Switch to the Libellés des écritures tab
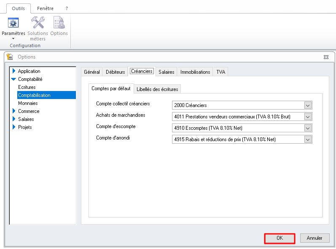The height and width of the screenshot is (249, 336). (x=157, y=89)
